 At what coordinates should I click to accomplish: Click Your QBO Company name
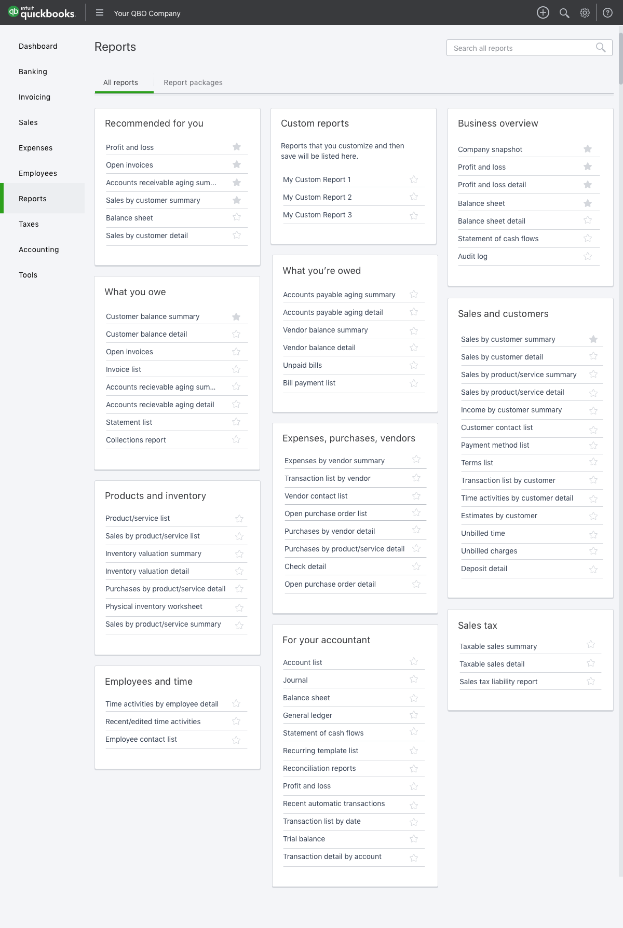147,13
